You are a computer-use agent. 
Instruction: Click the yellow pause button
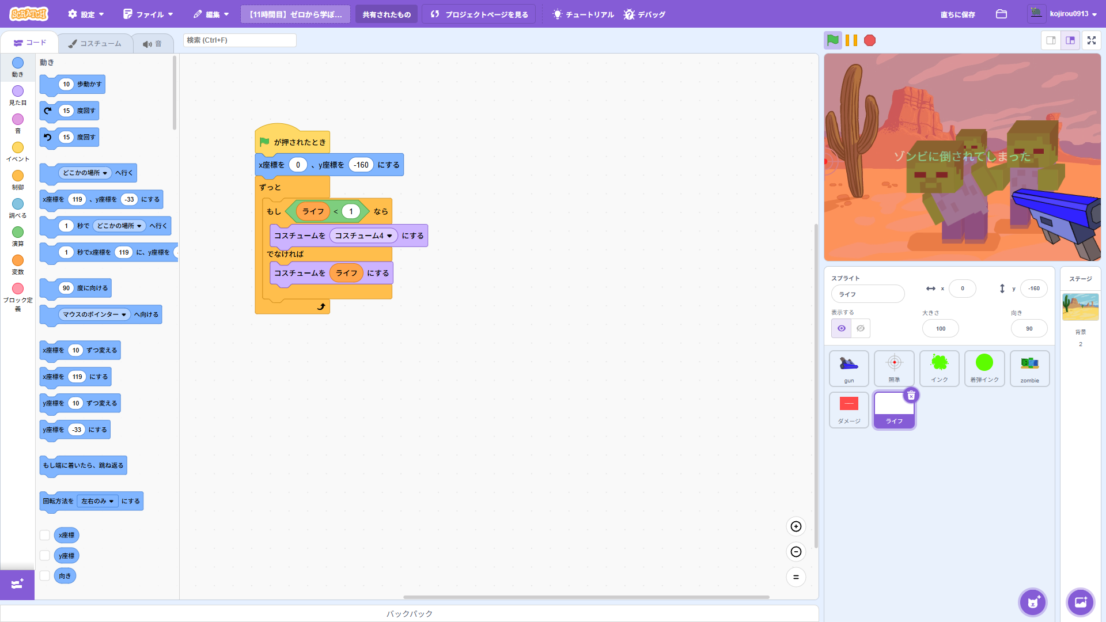(851, 40)
